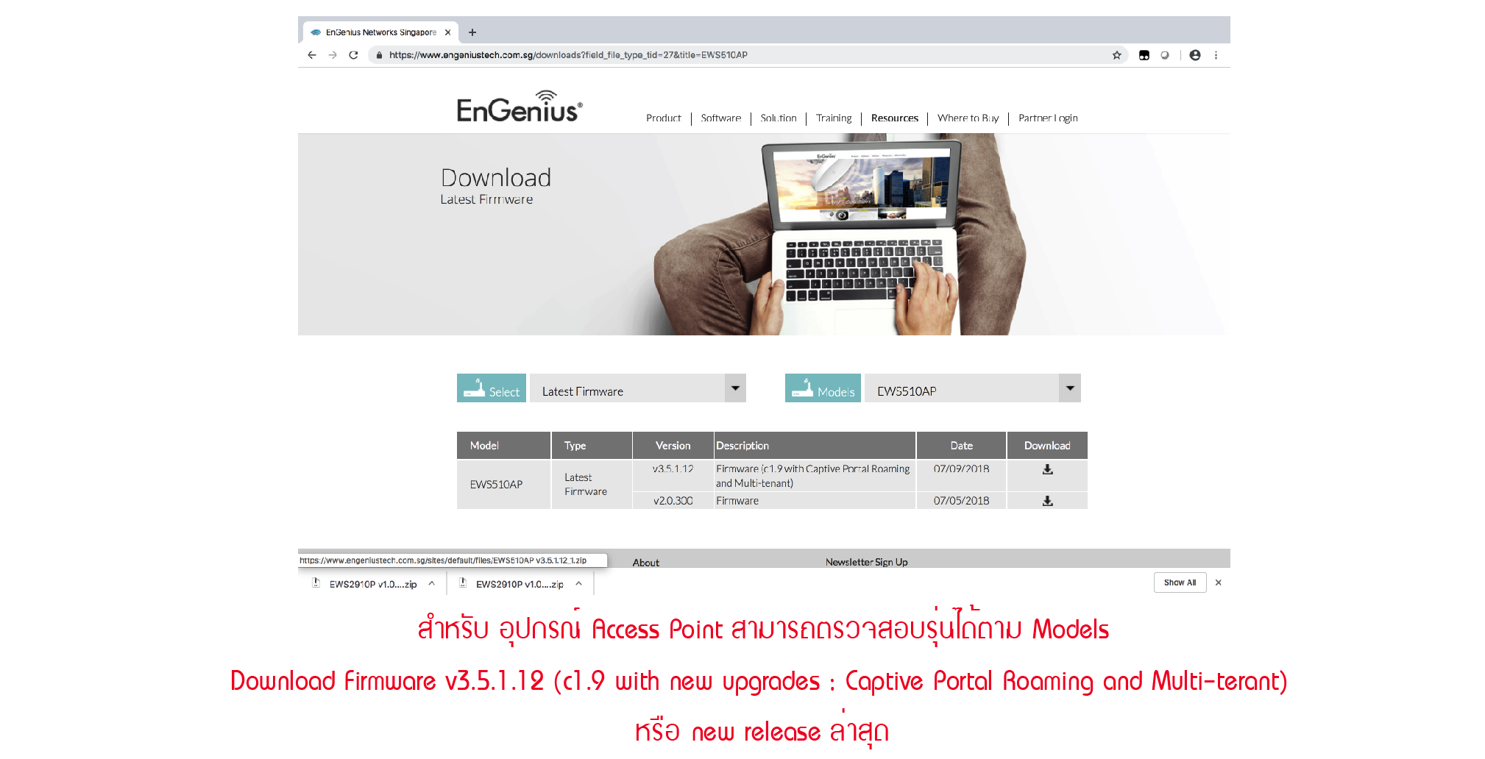Open the Resources menu

pos(895,118)
